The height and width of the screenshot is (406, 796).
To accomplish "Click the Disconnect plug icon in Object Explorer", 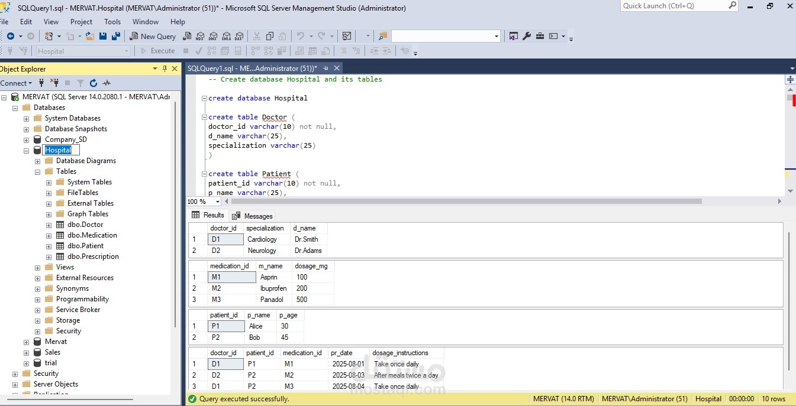I will click(54, 83).
